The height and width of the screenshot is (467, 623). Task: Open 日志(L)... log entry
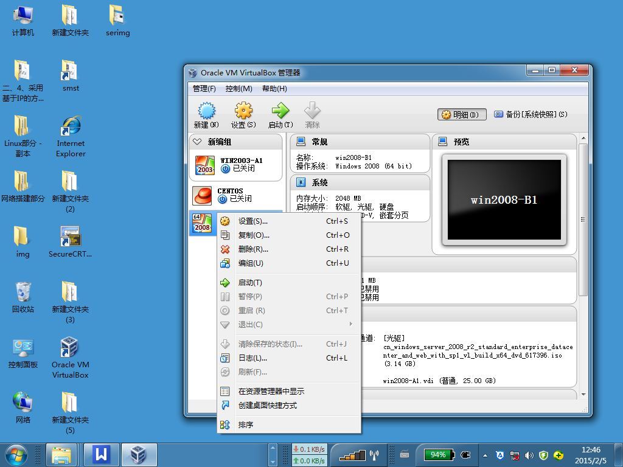[x=289, y=358]
